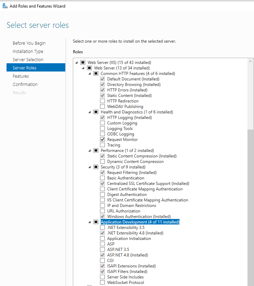Collapse the Health and Diagnostics node
This screenshot has height=286, width=254.
(90, 112)
